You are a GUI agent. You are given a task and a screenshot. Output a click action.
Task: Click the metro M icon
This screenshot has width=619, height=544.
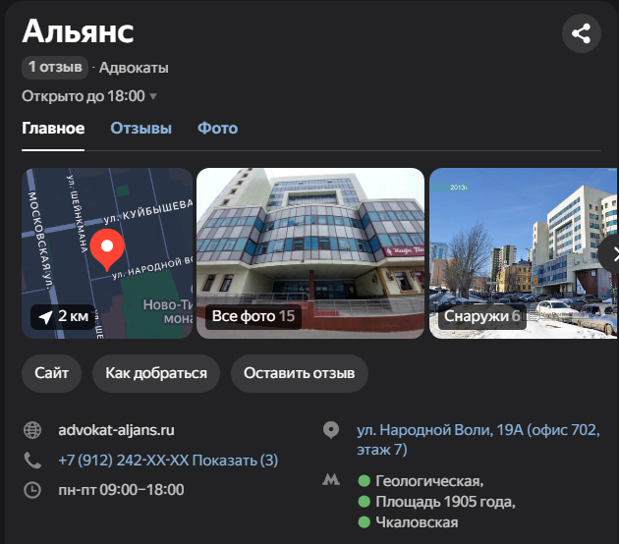(331, 480)
